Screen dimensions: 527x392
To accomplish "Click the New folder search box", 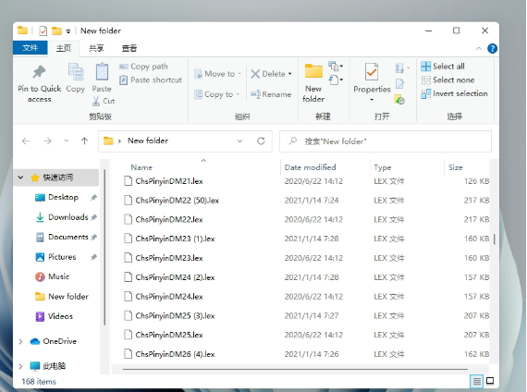I will pyautogui.click(x=386, y=141).
